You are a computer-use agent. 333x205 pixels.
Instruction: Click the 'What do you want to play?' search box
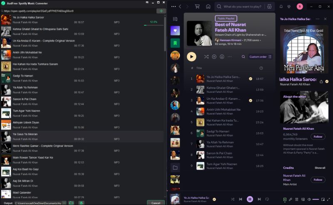[242, 7]
